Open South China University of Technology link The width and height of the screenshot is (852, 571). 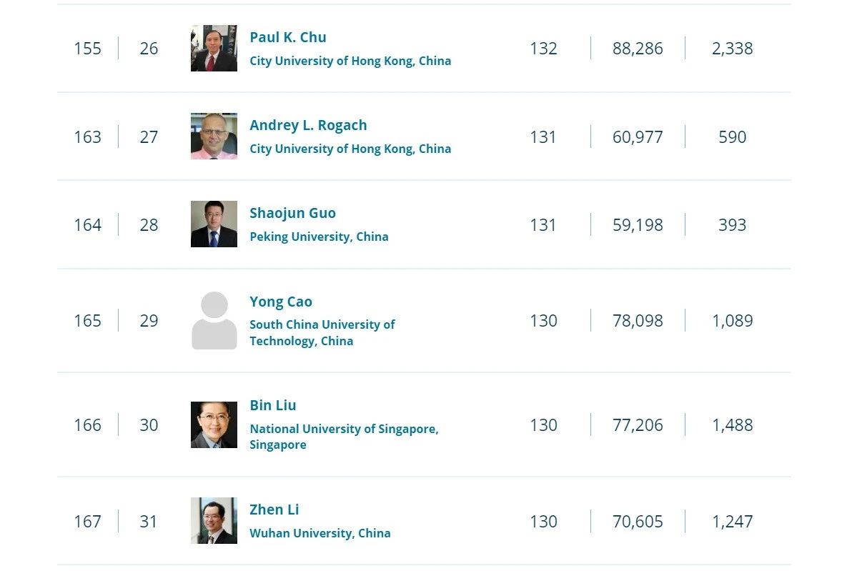pos(322,332)
